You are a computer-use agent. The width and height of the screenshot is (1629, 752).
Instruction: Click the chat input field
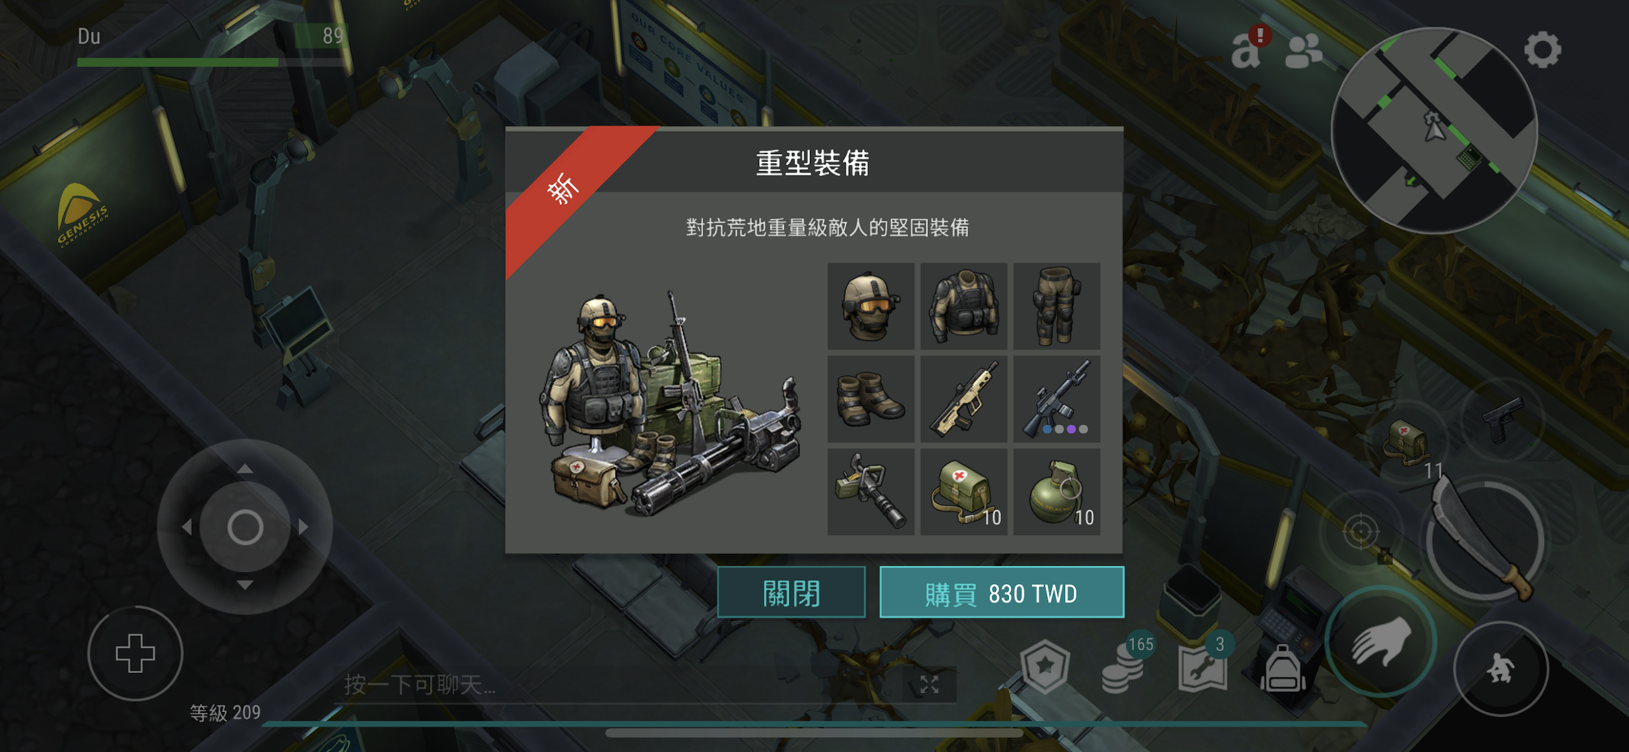click(x=620, y=685)
